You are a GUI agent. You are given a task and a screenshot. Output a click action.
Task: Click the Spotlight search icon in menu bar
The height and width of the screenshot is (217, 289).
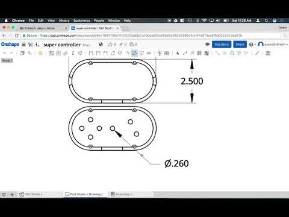coord(266,20)
